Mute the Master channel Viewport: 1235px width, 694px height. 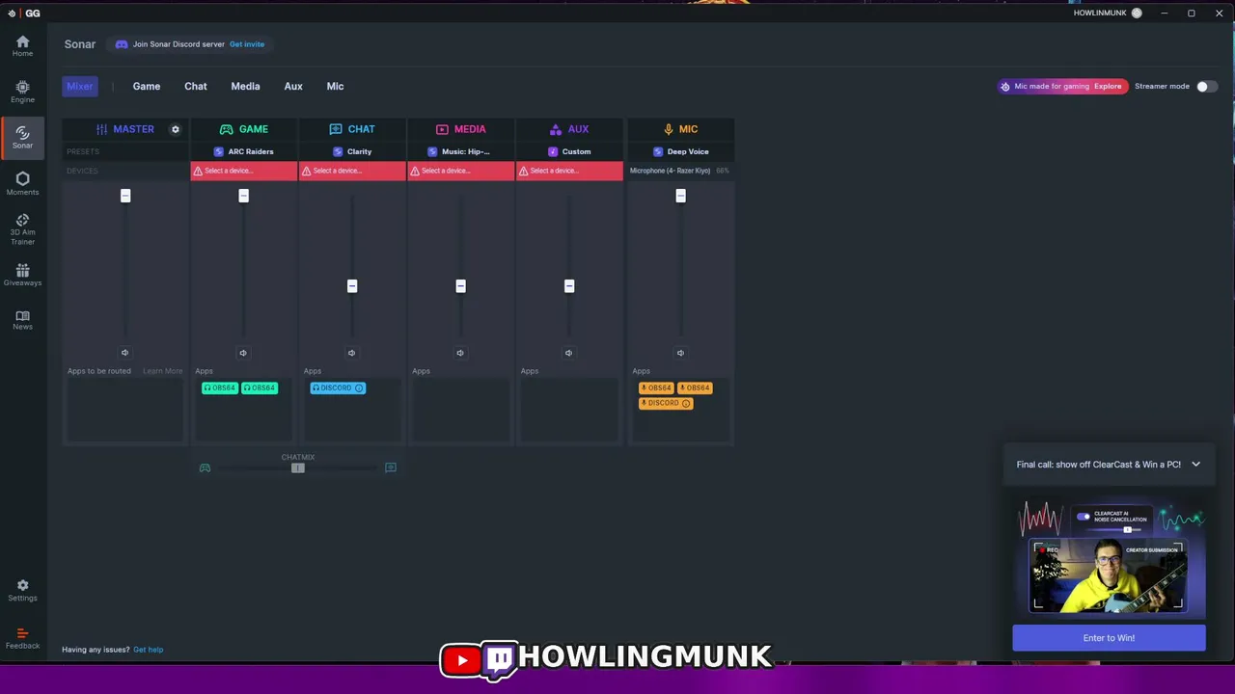[x=124, y=353]
